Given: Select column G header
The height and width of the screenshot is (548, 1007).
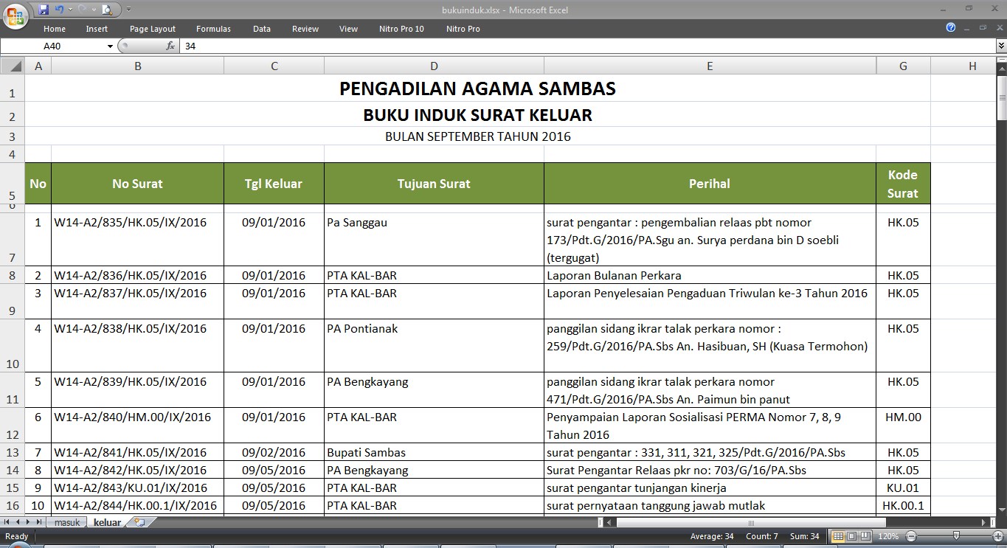Looking at the screenshot, I should coord(903,66).
